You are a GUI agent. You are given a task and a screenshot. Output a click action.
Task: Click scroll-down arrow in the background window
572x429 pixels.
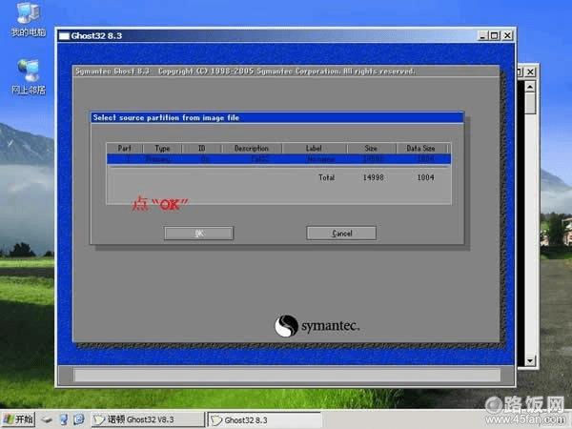pyautogui.click(x=530, y=361)
